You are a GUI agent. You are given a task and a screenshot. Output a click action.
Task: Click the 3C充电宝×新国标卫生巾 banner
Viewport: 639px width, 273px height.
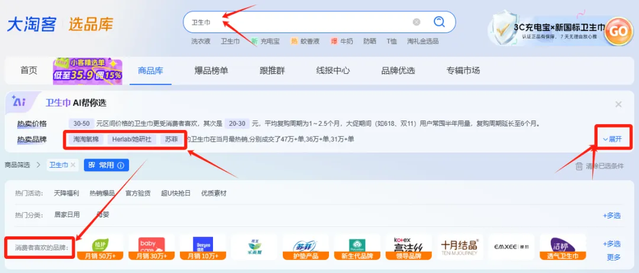561,30
